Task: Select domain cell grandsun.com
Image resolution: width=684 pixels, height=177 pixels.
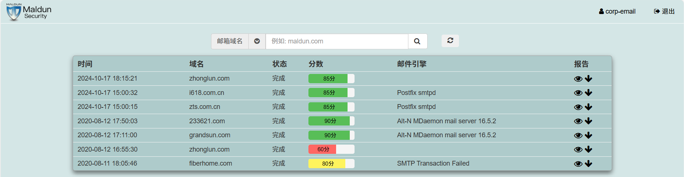Action: tap(210, 135)
